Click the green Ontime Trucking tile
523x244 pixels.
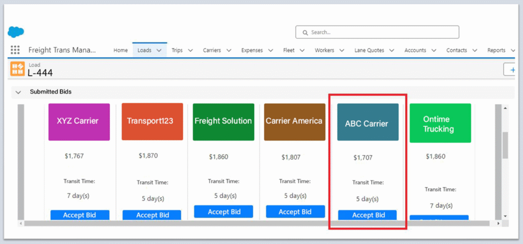click(x=440, y=124)
